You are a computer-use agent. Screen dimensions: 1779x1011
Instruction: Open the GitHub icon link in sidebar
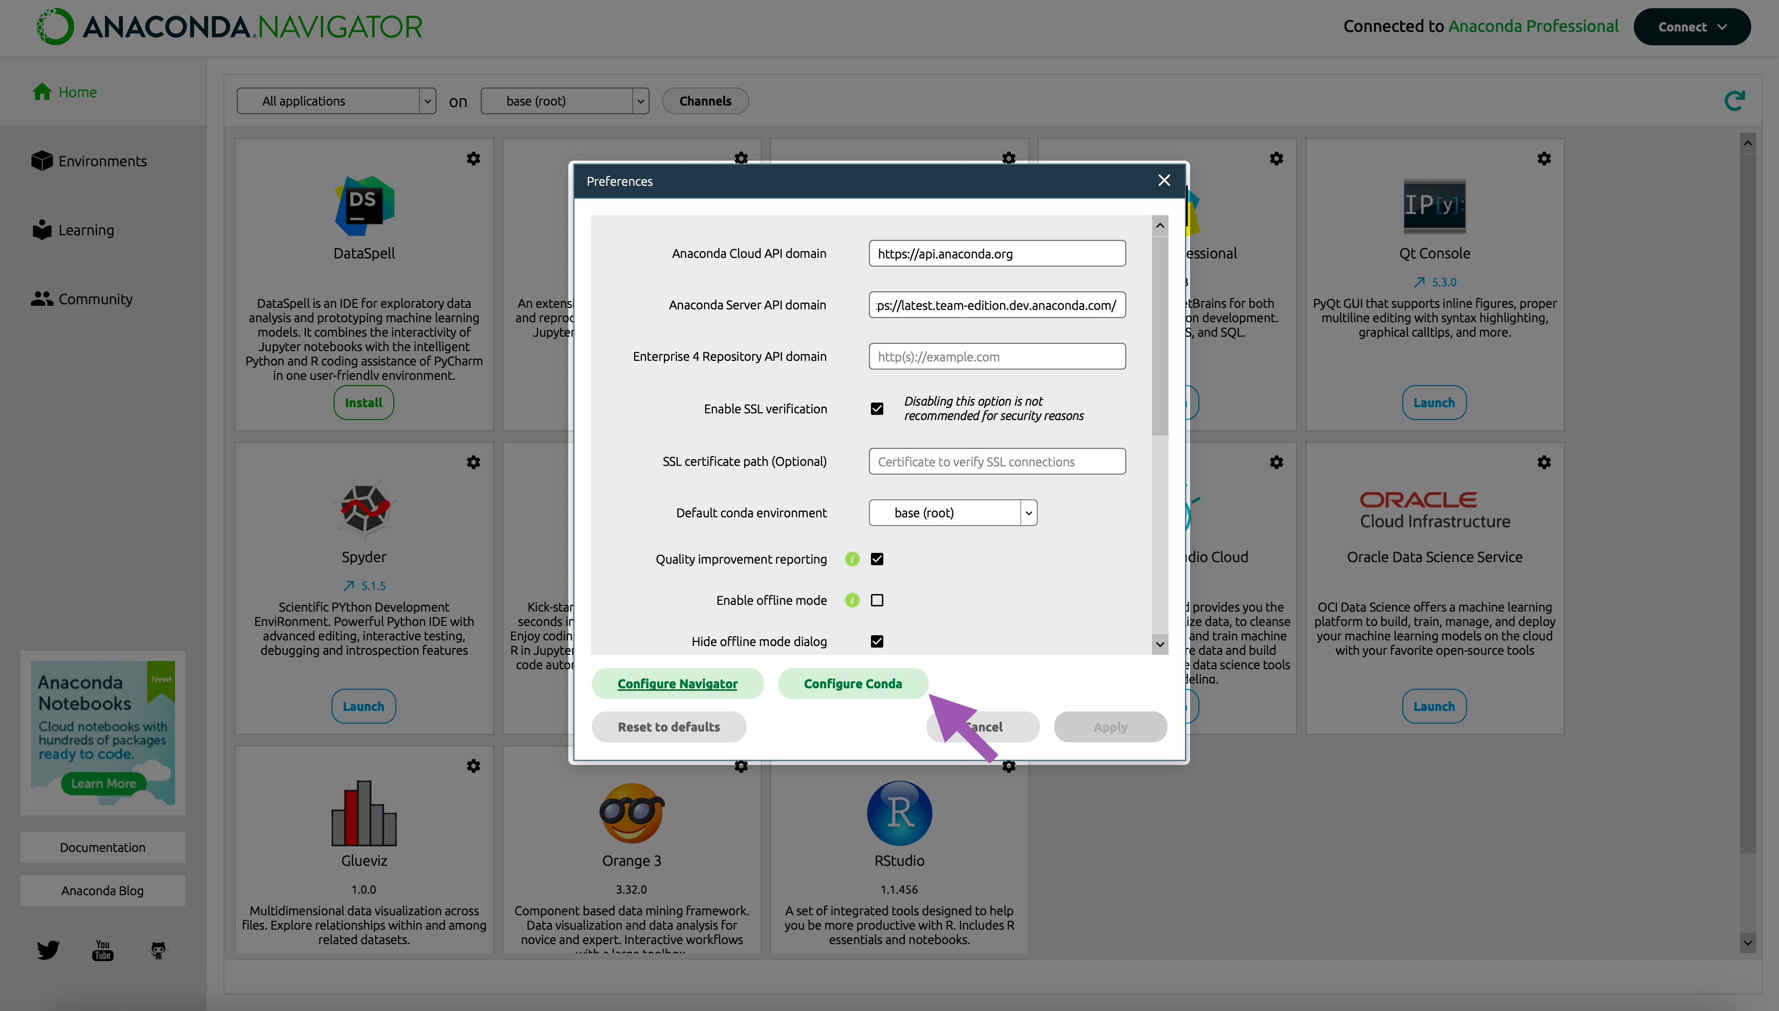pos(159,950)
